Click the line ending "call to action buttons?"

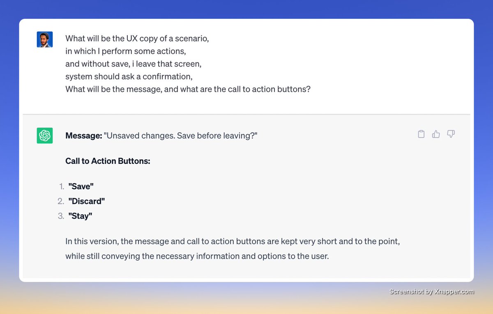click(188, 89)
